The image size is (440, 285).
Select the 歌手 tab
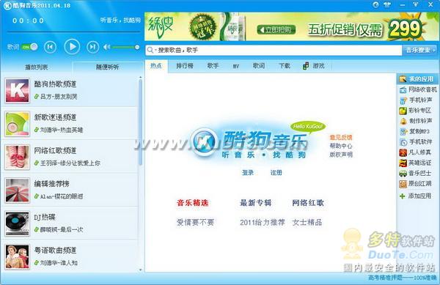click(x=213, y=66)
